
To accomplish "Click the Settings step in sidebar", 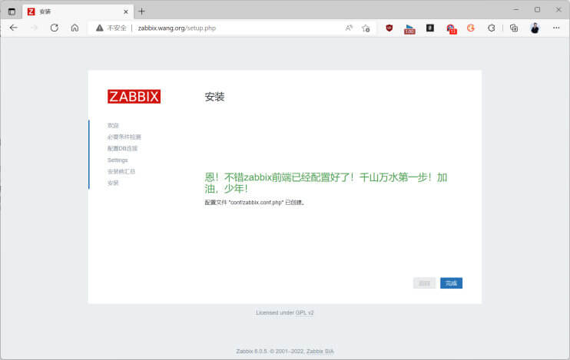I will tap(118, 160).
